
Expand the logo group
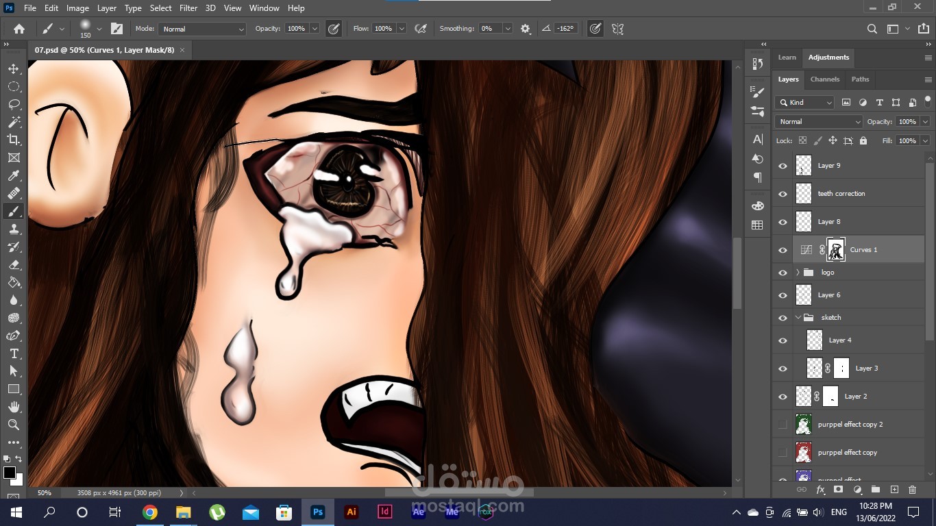[798, 273]
